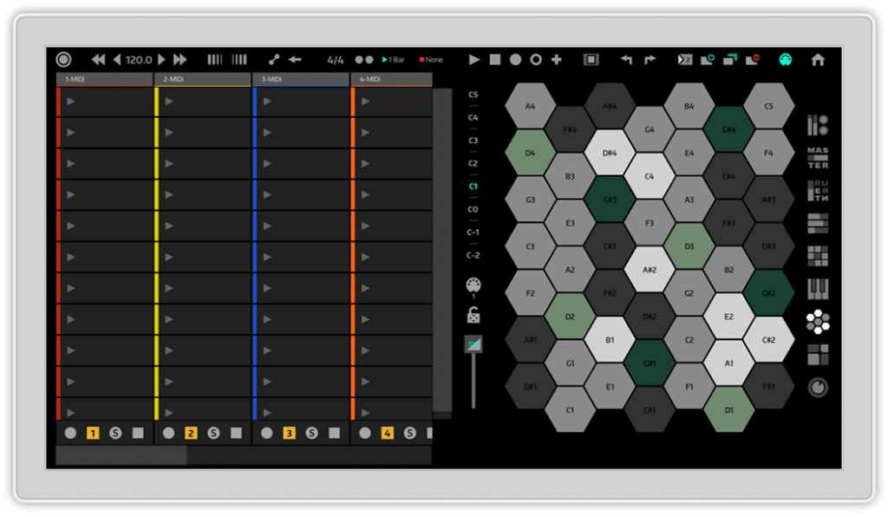
Task: Click the redo arrow icon
Action: (650, 60)
